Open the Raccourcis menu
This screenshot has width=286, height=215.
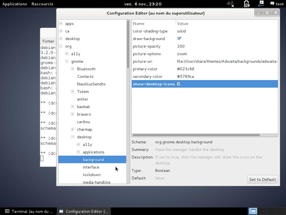point(42,4)
